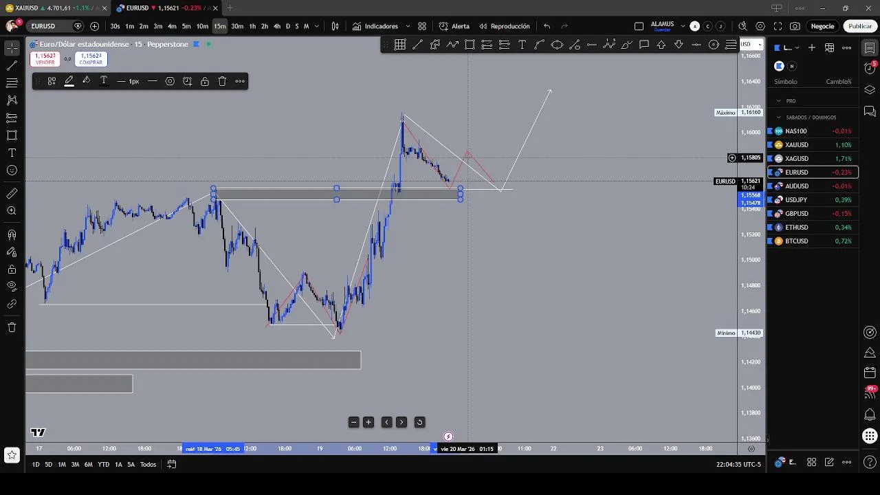Open the watchlist panel icon
The width and height of the screenshot is (880, 495).
(x=870, y=48)
